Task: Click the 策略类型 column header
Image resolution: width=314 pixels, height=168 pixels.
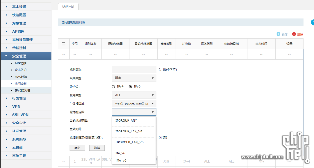Action: pos(166,44)
